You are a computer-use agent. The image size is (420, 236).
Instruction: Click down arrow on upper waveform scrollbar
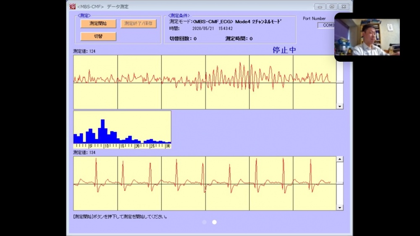point(340,107)
